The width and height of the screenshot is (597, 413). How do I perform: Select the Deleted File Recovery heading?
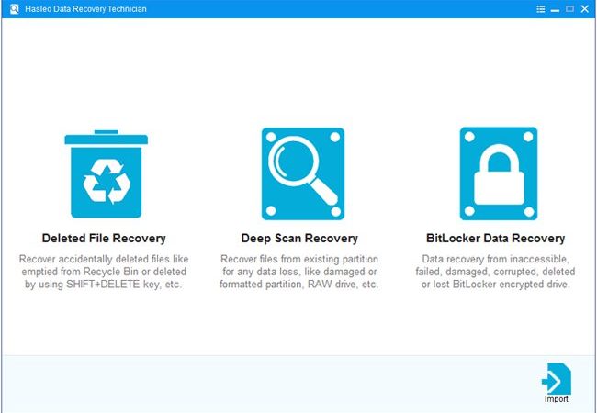pyautogui.click(x=104, y=239)
